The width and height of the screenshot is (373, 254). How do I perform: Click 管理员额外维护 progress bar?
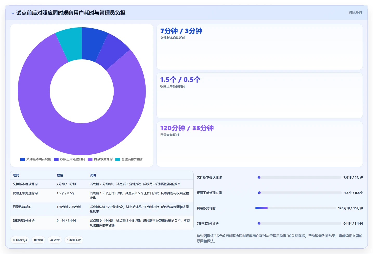[x=299, y=223]
